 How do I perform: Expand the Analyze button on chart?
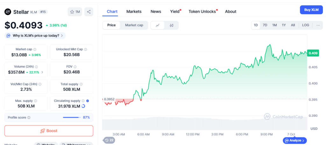pos(295,140)
